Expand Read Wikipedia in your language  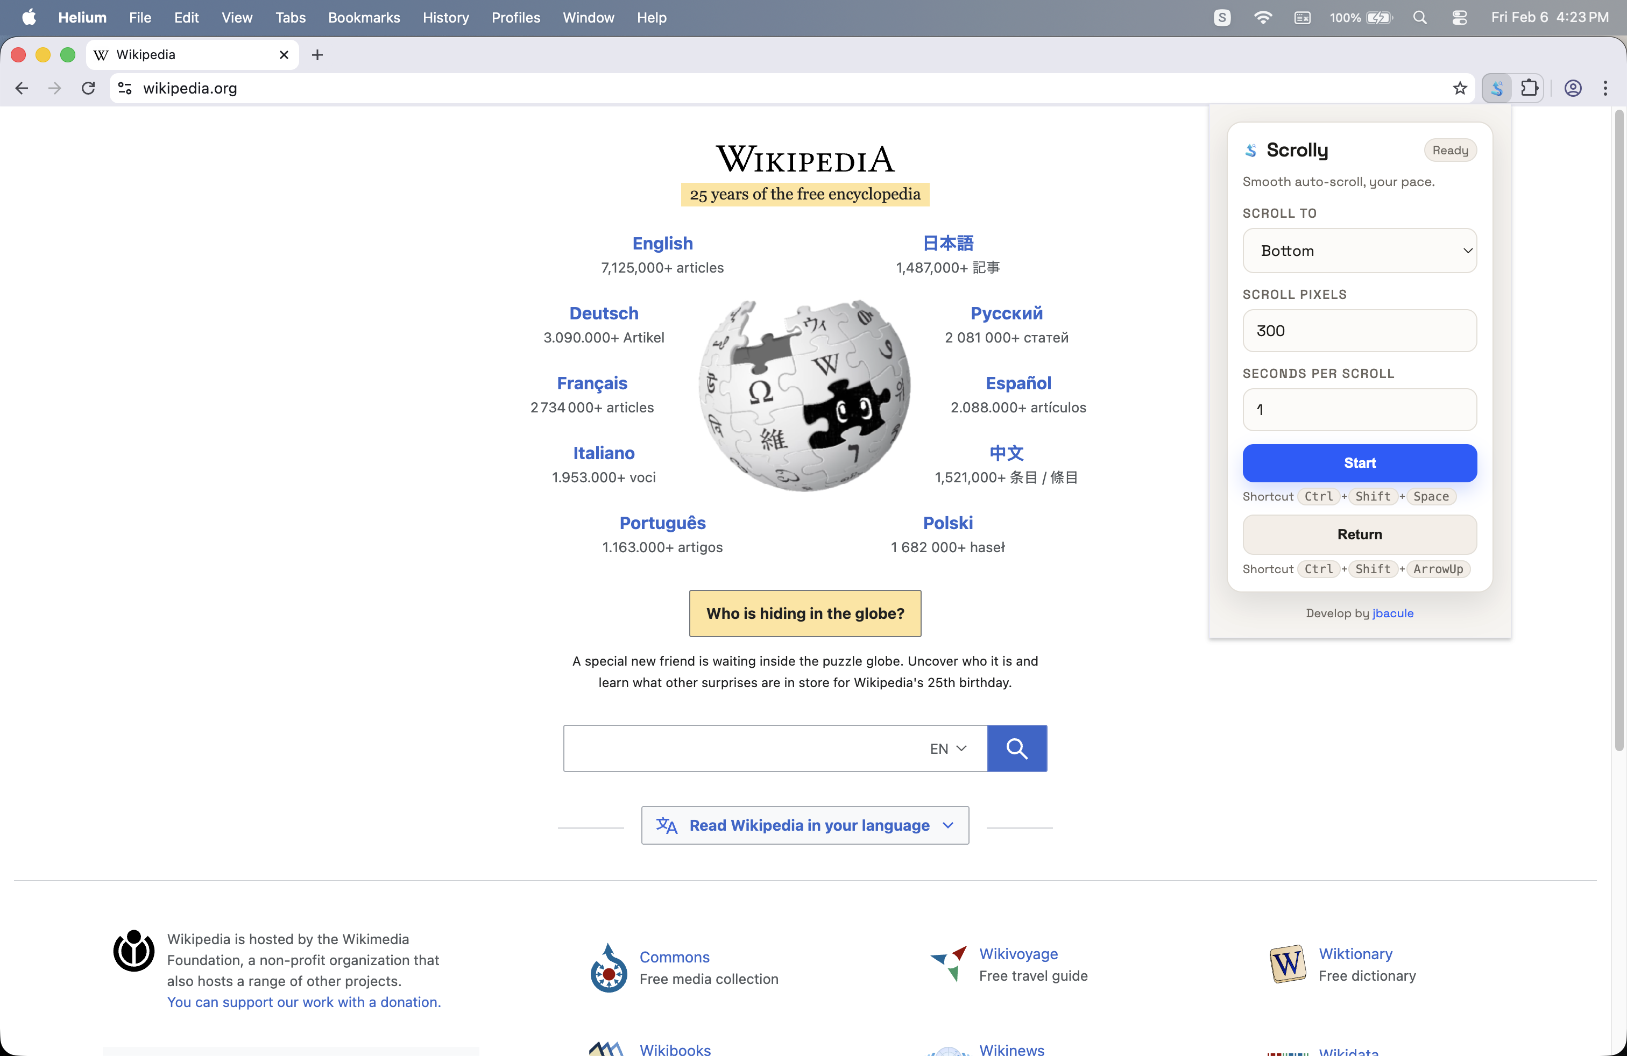tap(804, 825)
